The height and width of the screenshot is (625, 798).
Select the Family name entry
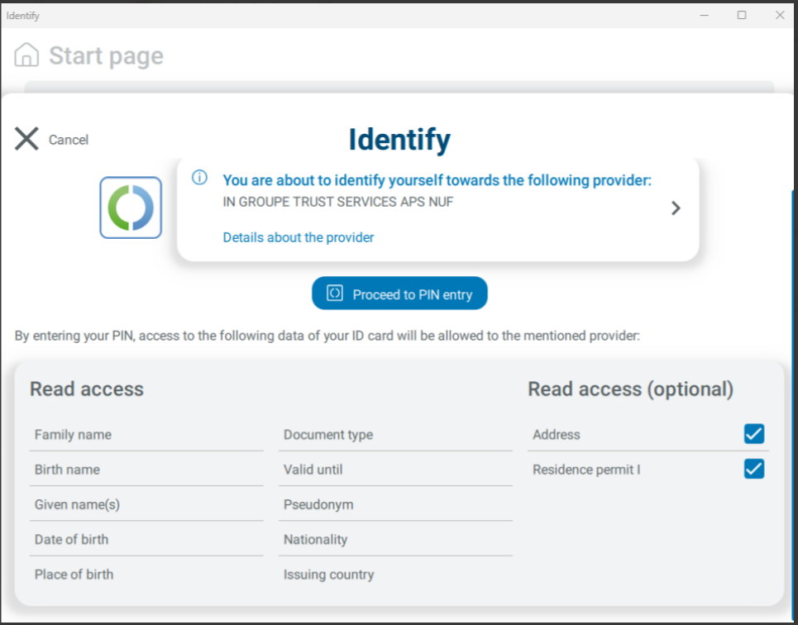[73, 435]
